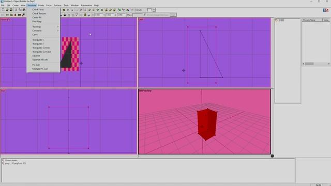Open the Tools menu
Screen dimensions: 331x186
[x=66, y=5]
